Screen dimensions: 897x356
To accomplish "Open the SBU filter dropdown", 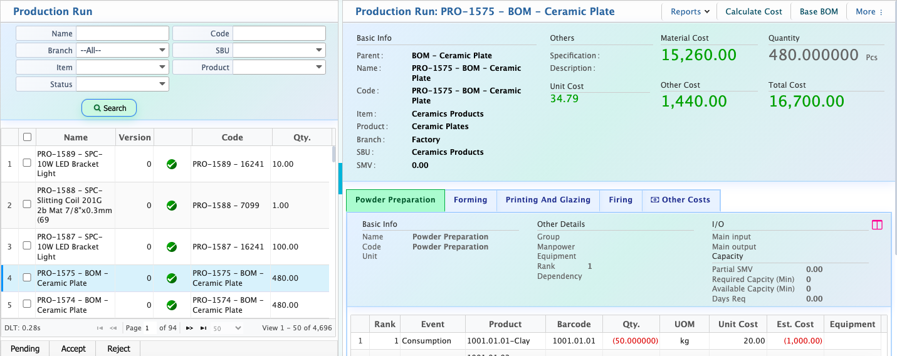I will point(279,50).
